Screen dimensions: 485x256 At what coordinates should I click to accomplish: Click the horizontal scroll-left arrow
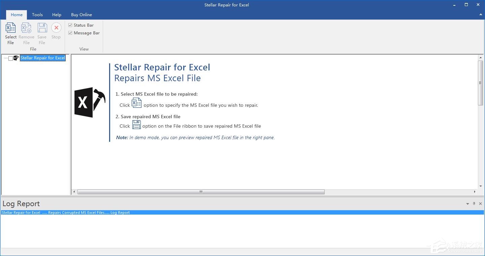[x=74, y=192]
